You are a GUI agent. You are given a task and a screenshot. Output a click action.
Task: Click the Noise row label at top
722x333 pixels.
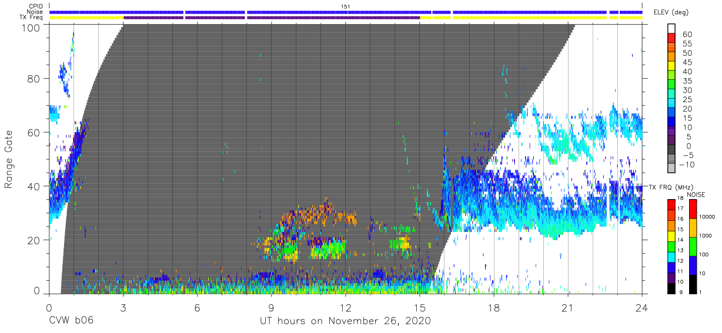(x=35, y=12)
